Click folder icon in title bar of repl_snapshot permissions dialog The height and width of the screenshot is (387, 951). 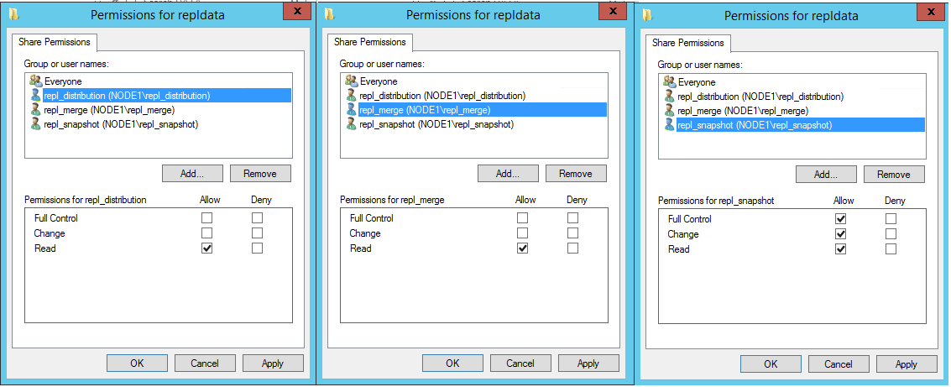coord(647,15)
